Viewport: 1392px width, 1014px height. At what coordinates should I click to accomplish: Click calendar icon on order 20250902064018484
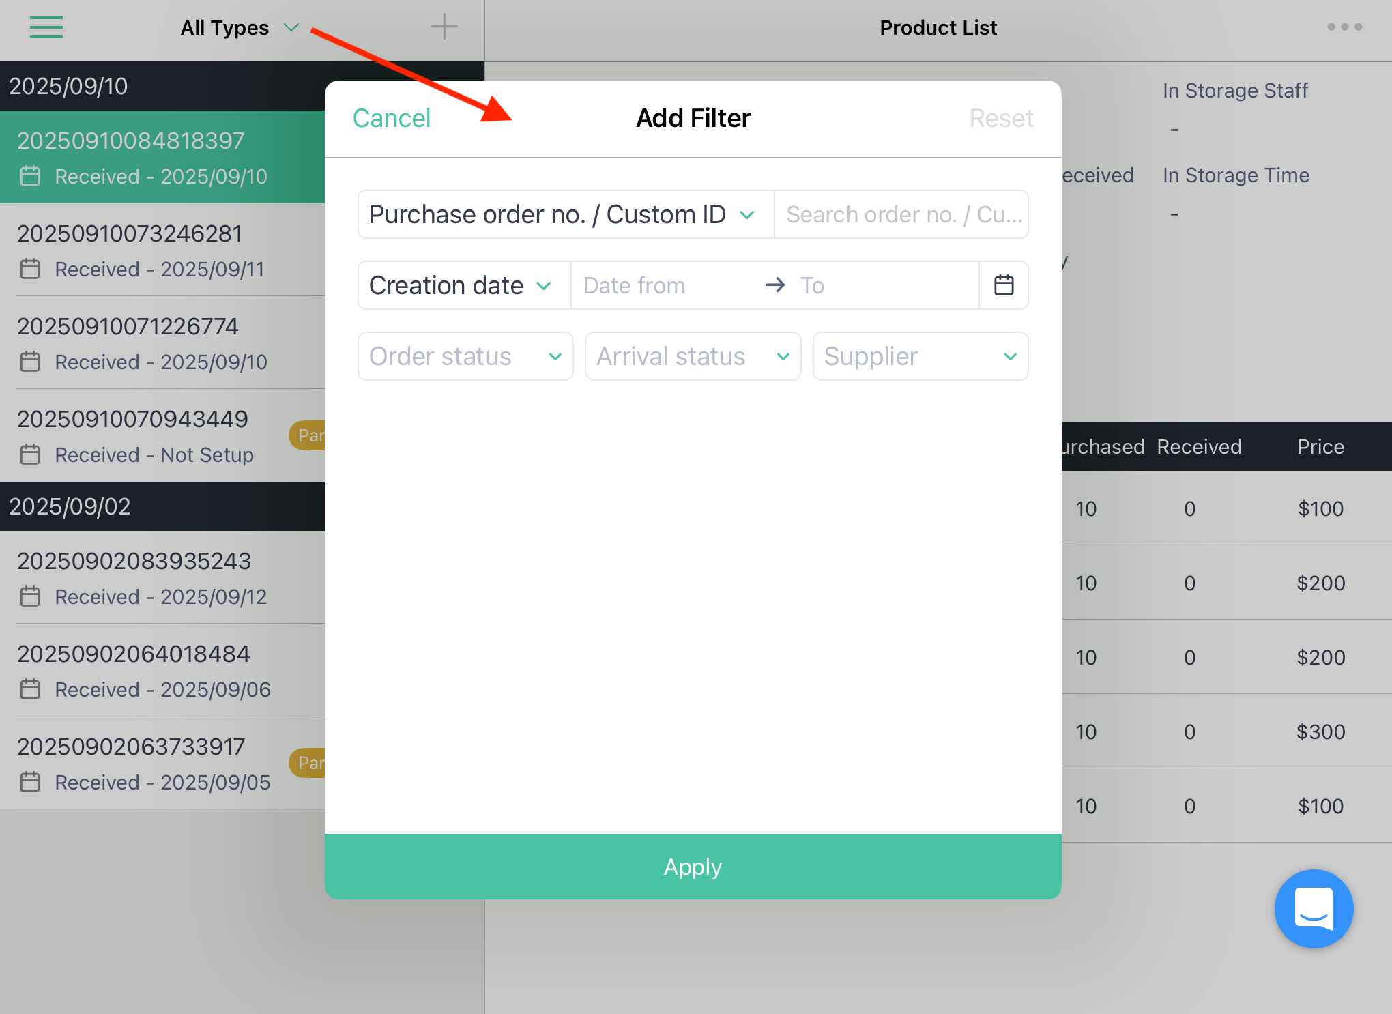click(30, 689)
